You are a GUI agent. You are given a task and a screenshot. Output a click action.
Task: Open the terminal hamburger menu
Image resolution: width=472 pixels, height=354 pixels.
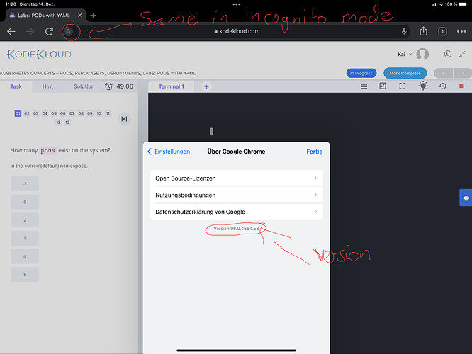pyautogui.click(x=364, y=86)
